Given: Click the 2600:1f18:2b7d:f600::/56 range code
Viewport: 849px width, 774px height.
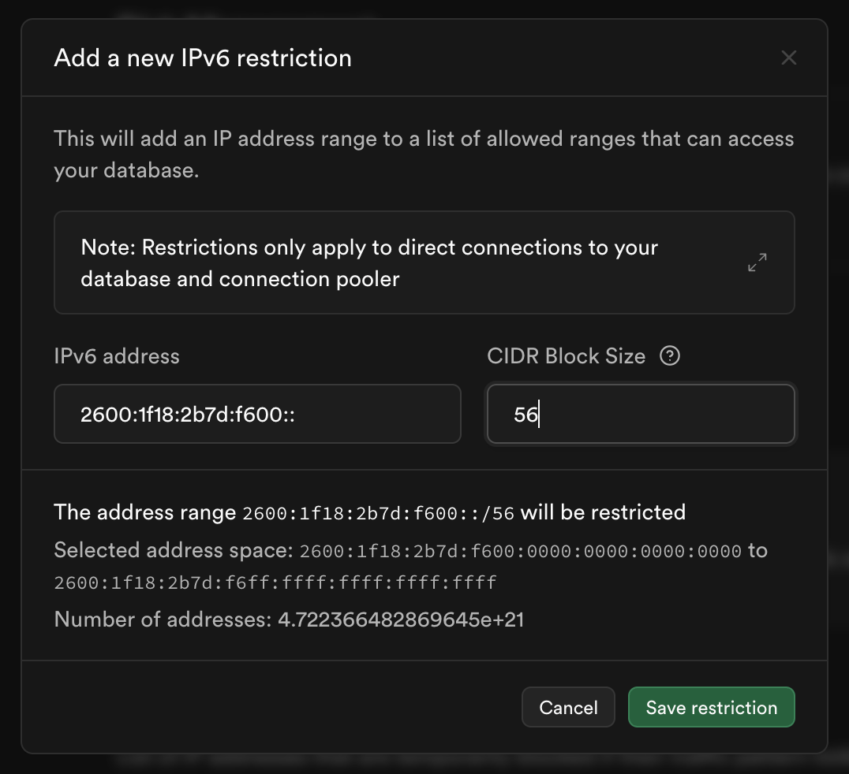Looking at the screenshot, I should [x=378, y=513].
